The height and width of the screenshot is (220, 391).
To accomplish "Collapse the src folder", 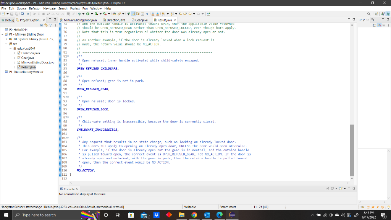I will point(6,44).
